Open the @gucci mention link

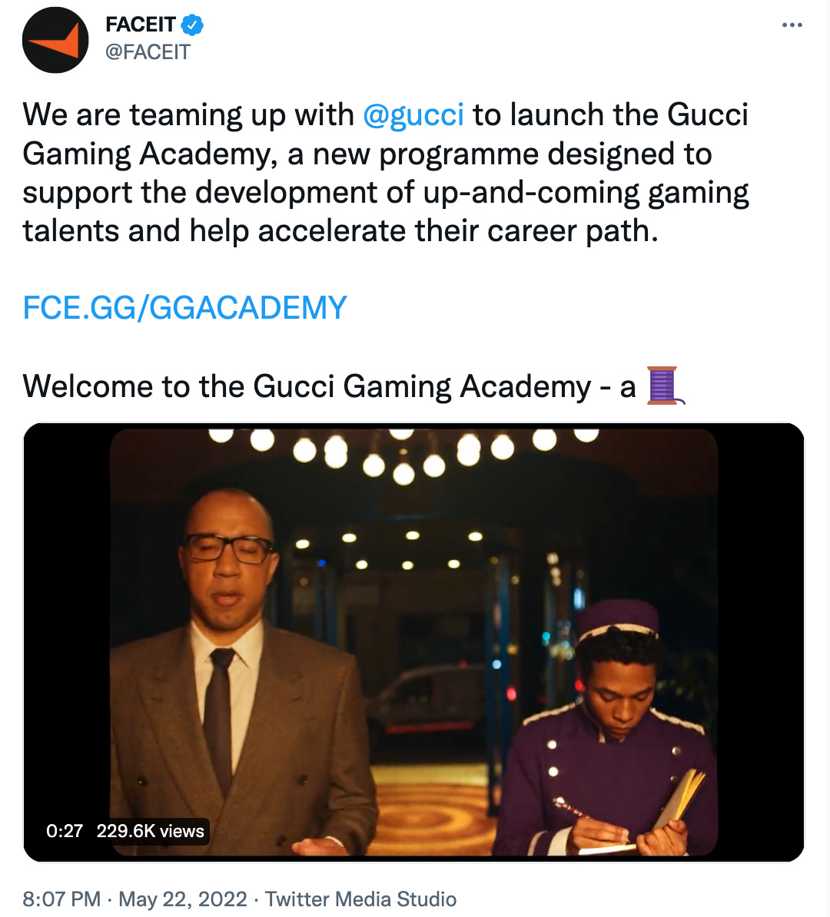tap(413, 114)
